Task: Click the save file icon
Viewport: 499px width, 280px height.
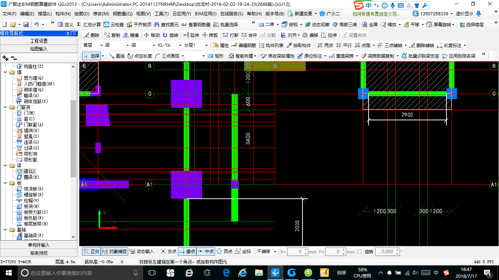Action: (x=26, y=24)
